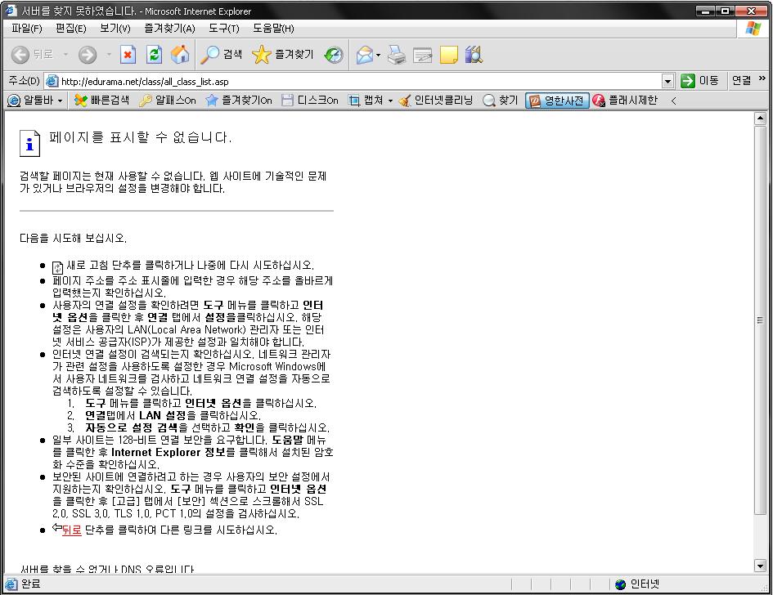Click the yellow note toolbar icon
The width and height of the screenshot is (773, 595).
click(x=448, y=54)
